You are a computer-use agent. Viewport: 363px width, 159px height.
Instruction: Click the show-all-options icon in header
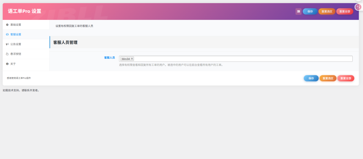pos(298,11)
